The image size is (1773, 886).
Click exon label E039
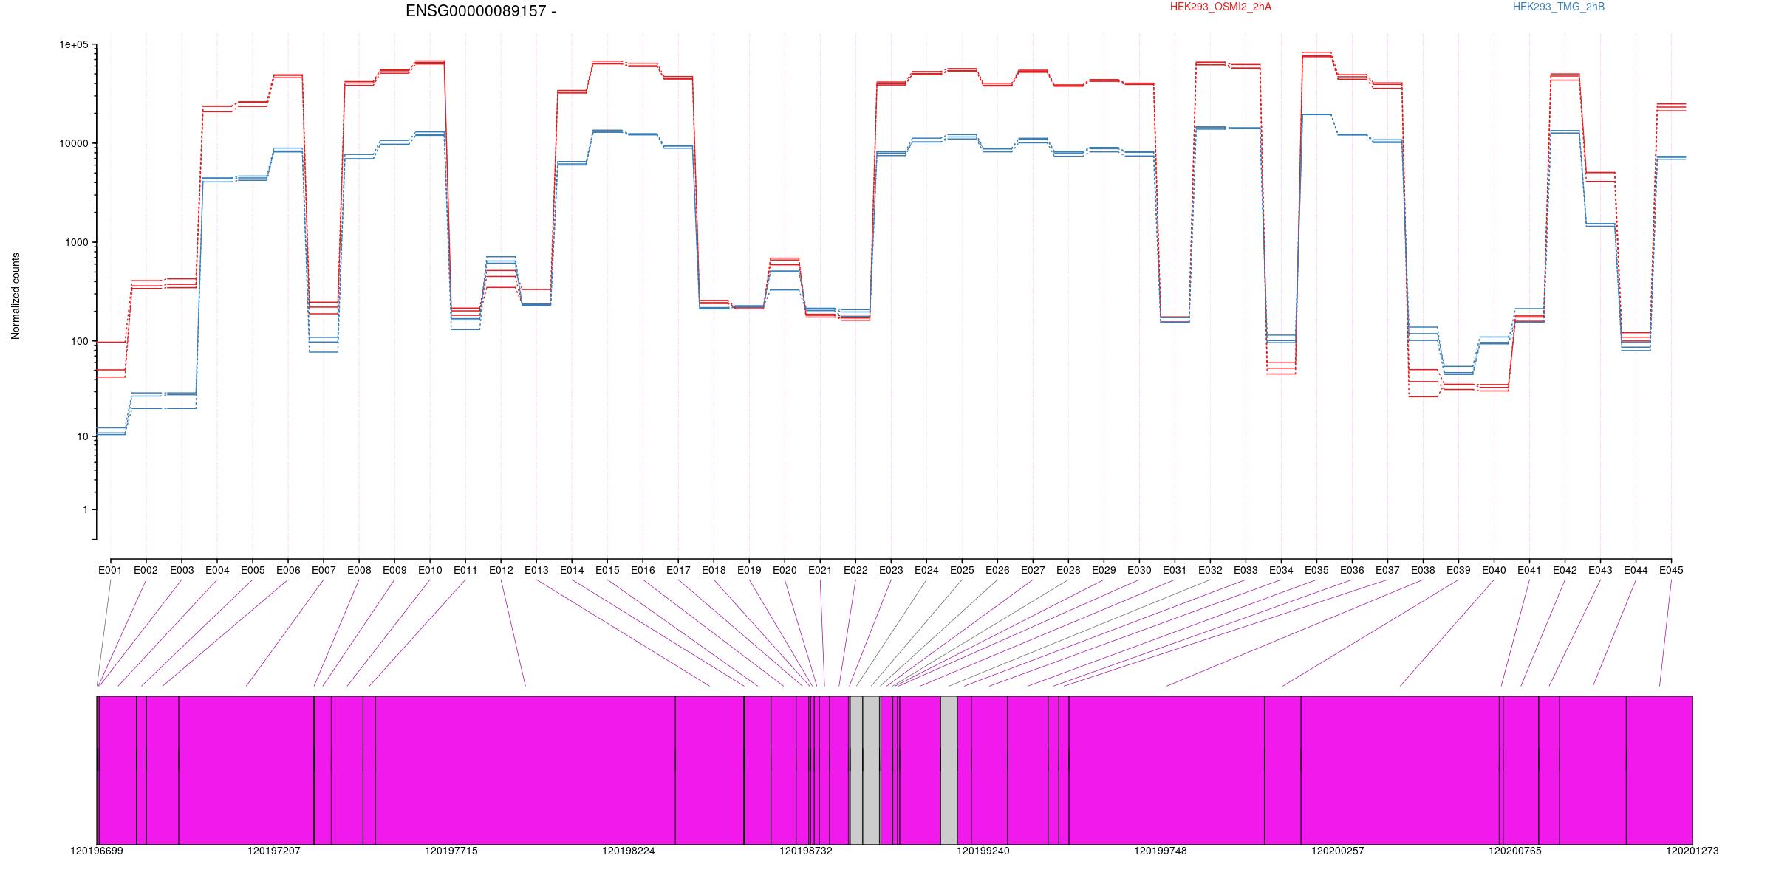[1458, 570]
